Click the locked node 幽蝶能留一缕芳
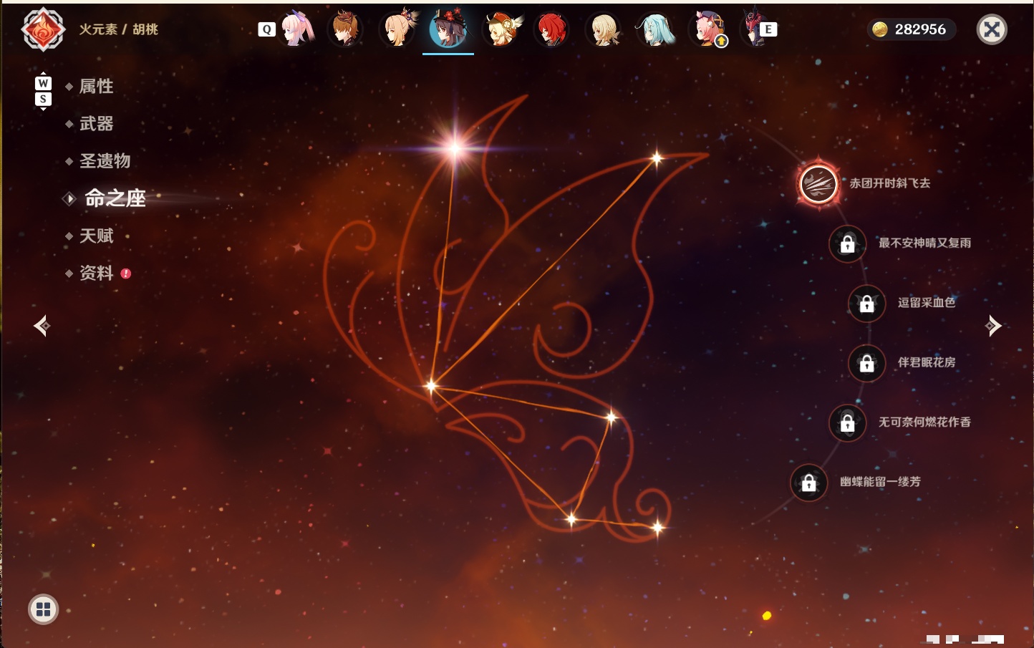1034x648 pixels. click(x=808, y=483)
